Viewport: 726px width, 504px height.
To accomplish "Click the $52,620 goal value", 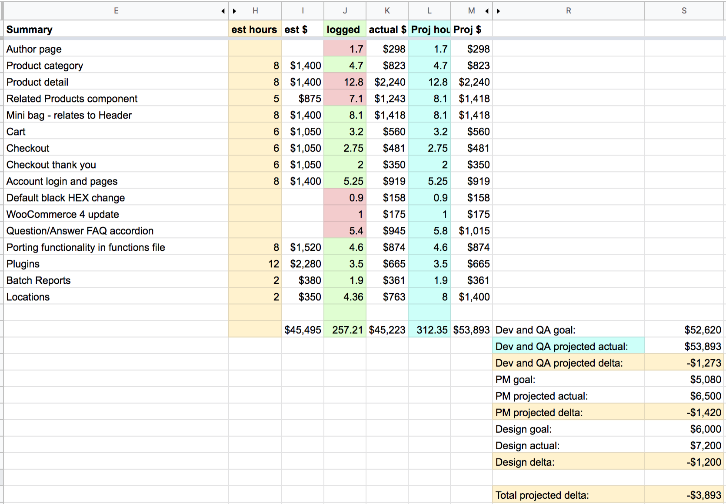I will (x=684, y=329).
